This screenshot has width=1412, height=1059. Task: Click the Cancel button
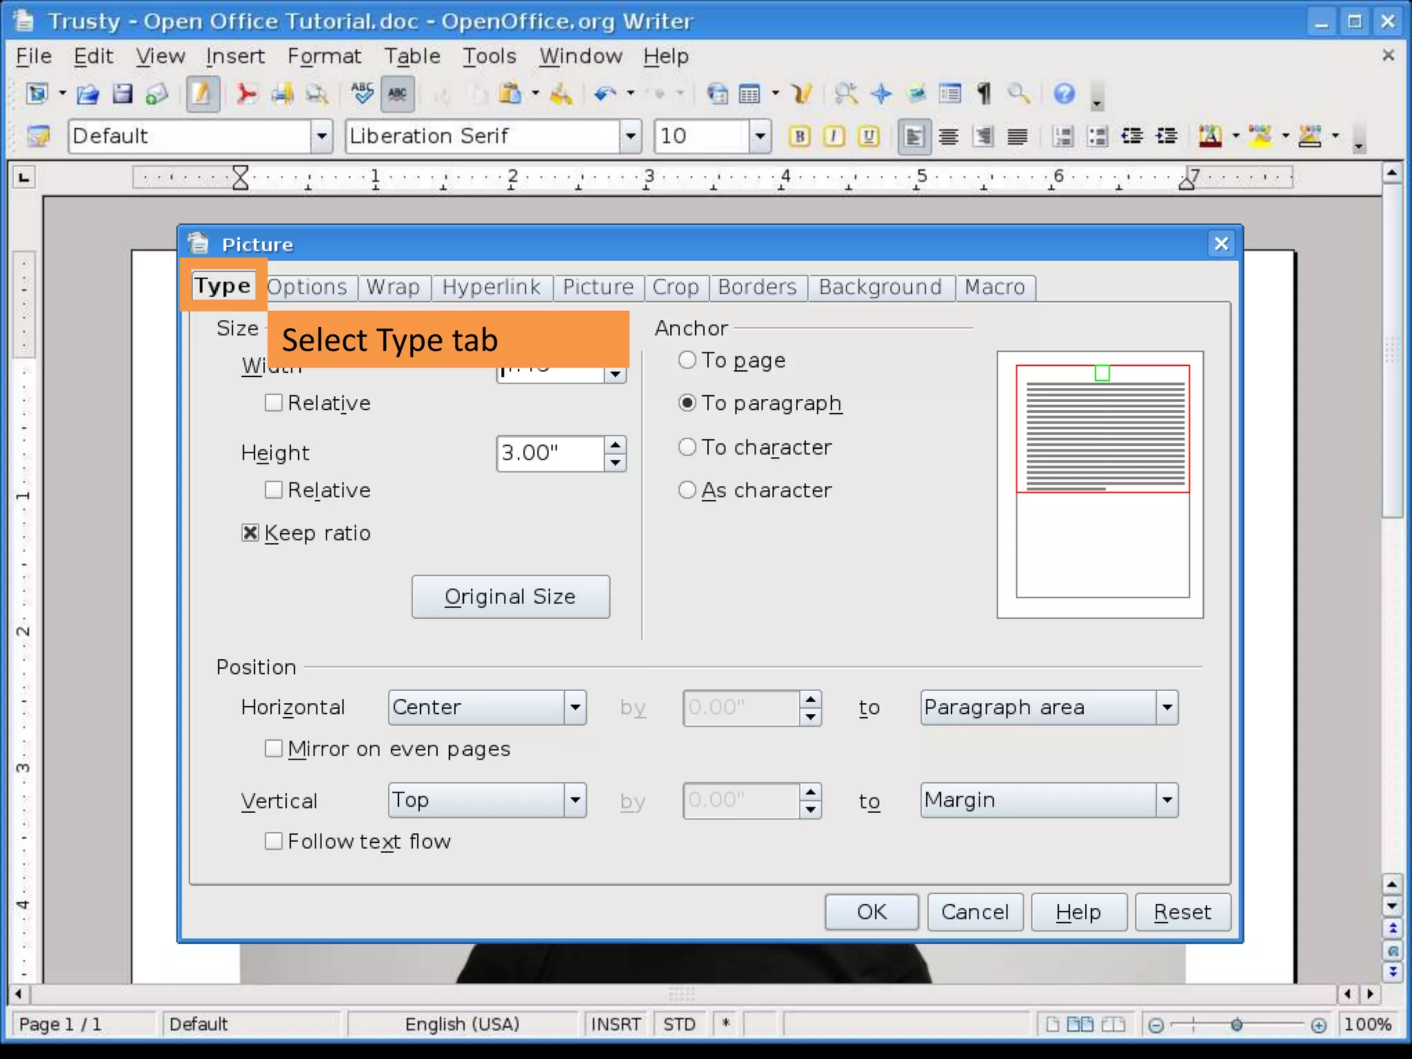pos(975,912)
